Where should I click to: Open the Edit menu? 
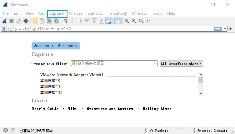(x=17, y=13)
